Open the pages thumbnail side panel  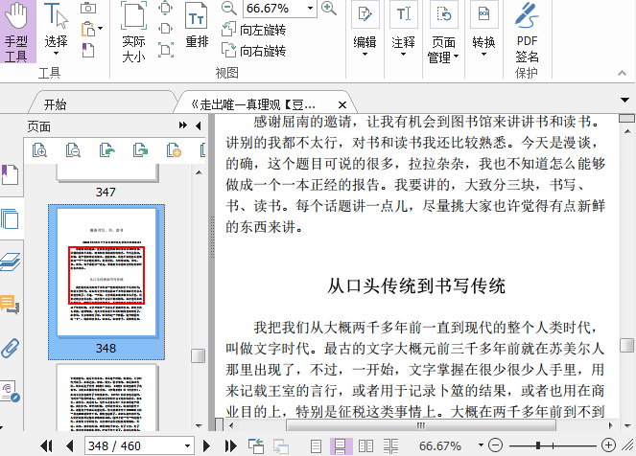(10, 218)
